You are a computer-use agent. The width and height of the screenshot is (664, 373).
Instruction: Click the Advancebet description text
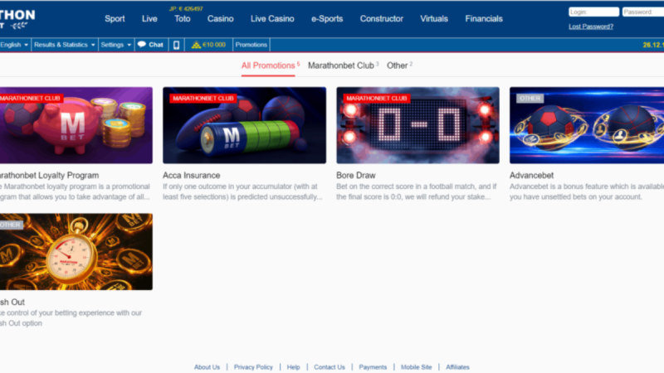pos(587,191)
